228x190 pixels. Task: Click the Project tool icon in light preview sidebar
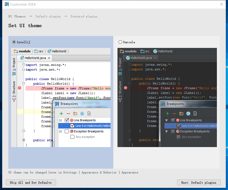(x=14, y=74)
